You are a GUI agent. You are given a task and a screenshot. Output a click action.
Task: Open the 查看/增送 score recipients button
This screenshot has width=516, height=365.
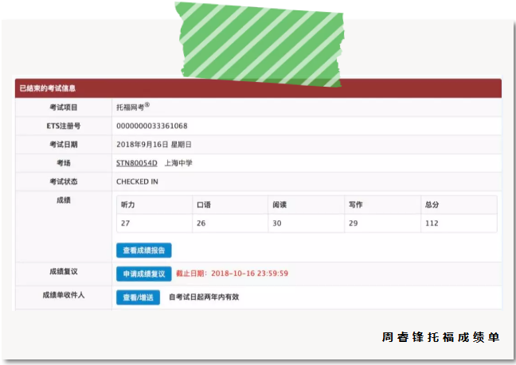click(139, 297)
